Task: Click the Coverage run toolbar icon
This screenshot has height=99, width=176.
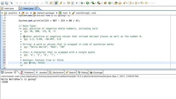Action: click(x=93, y=3)
